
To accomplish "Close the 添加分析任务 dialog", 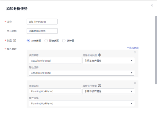I will [x=152, y=5].
